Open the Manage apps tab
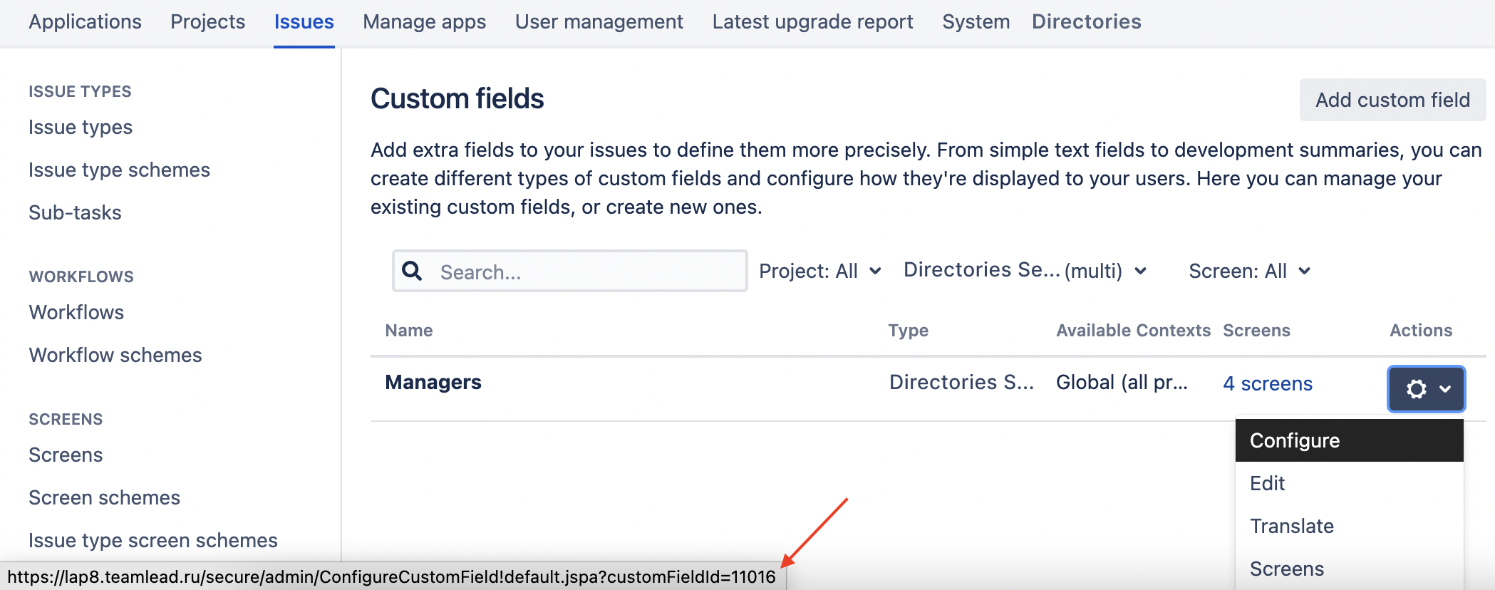1495x590 pixels. point(424,22)
